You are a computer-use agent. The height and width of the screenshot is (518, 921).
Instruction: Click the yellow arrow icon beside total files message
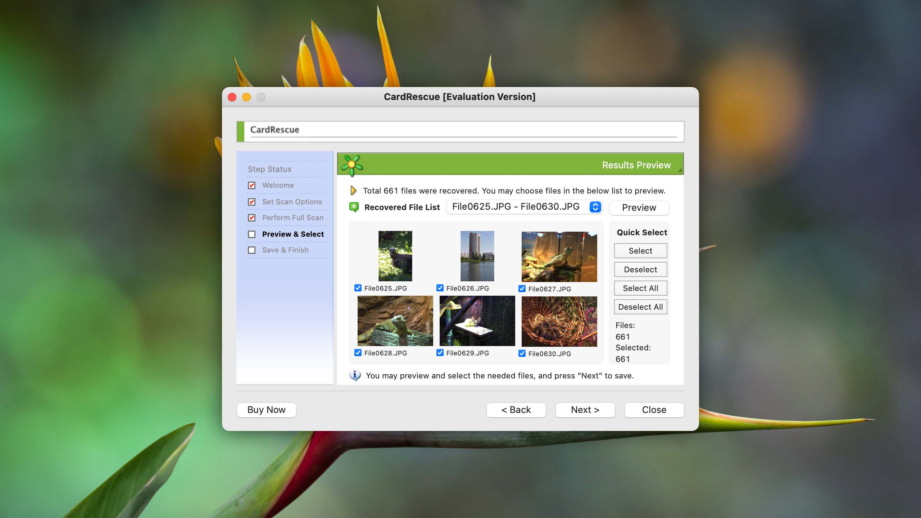(x=353, y=190)
